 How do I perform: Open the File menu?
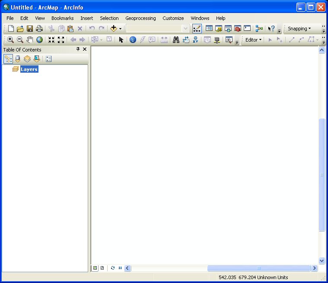(10, 18)
